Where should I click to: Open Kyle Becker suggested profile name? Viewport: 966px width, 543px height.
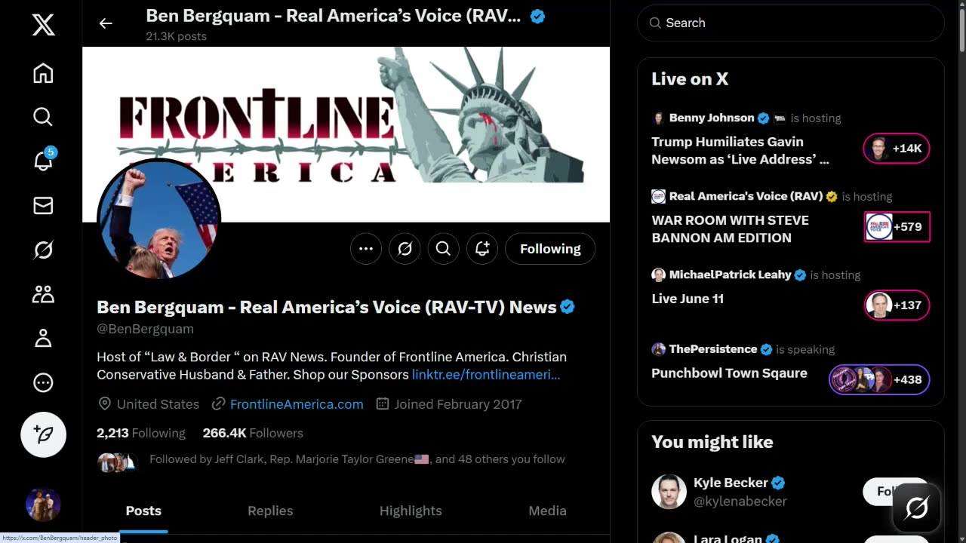pos(731,483)
